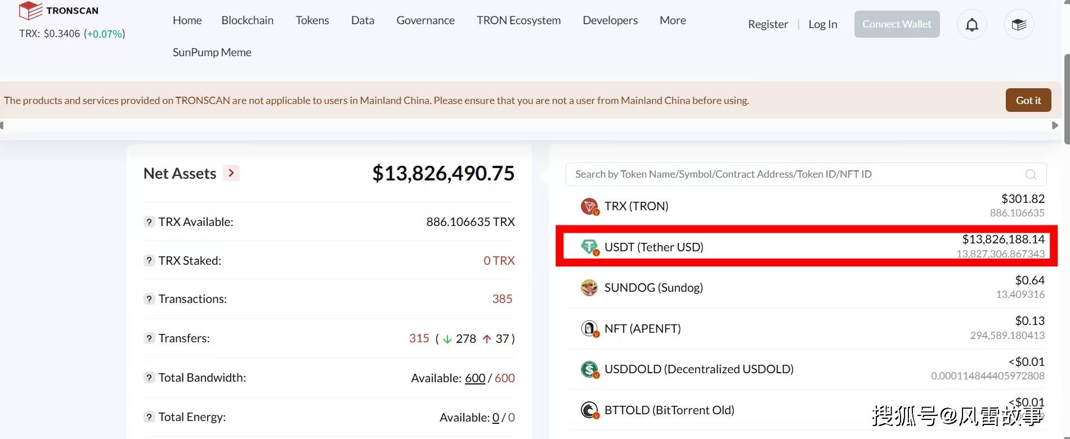1070x439 pixels.
Task: Click the BitTorrent Old token icon
Action: click(589, 410)
